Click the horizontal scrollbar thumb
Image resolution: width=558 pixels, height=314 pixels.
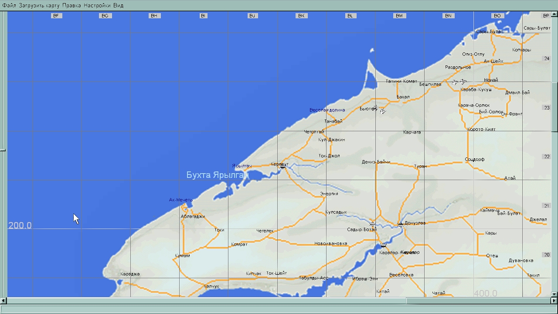tap(478, 300)
